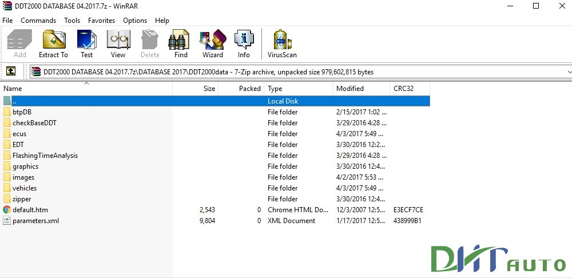Select the parameters.xml file icon
The height and width of the screenshot is (278, 572).
7,221
